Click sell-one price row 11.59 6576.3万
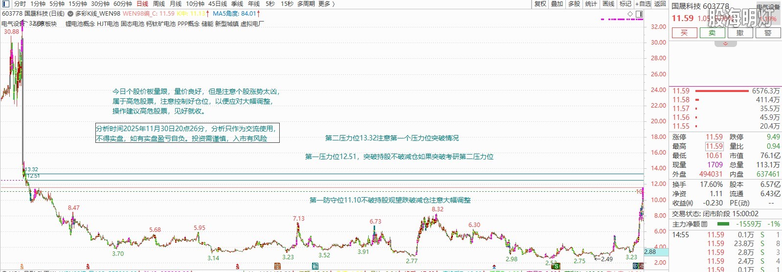 click(726, 91)
